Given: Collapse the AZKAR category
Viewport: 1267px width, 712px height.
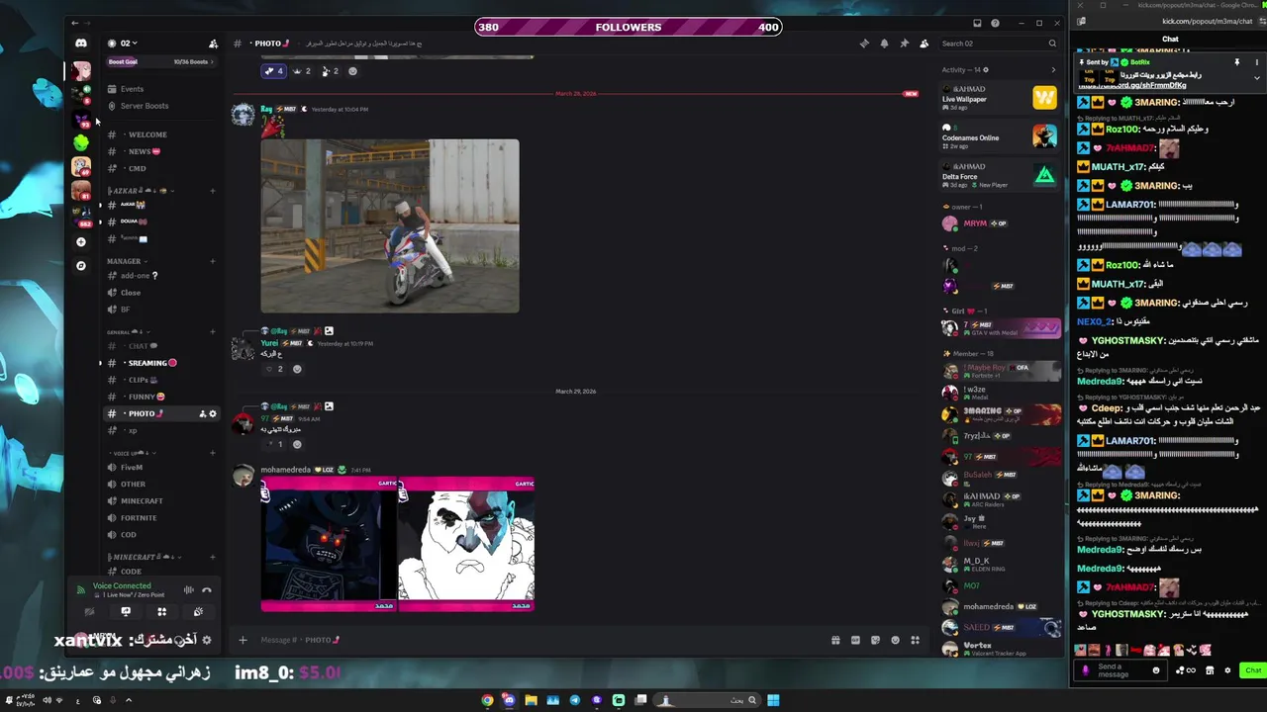Looking at the screenshot, I should (x=139, y=190).
